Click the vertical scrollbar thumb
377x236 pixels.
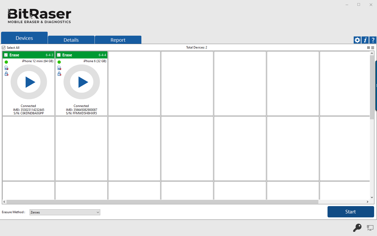(x=372, y=87)
